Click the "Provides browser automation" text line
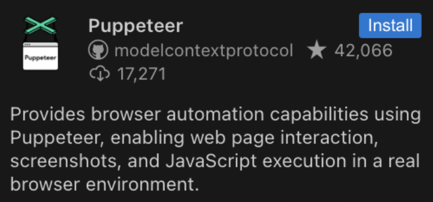This screenshot has width=433, height=202. (x=138, y=115)
